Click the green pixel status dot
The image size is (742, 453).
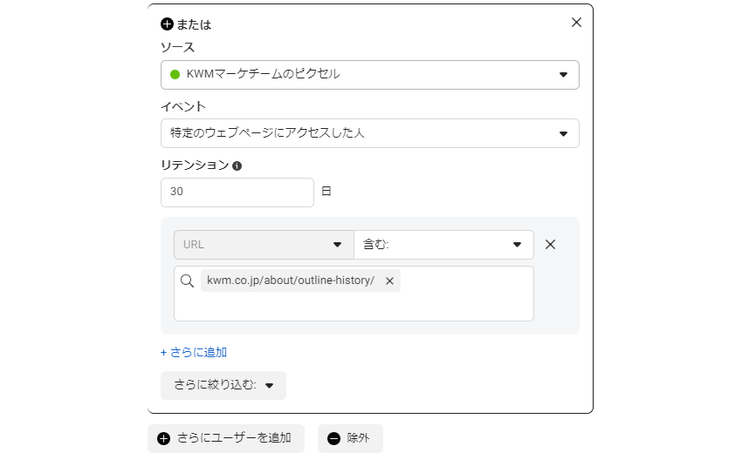click(175, 75)
